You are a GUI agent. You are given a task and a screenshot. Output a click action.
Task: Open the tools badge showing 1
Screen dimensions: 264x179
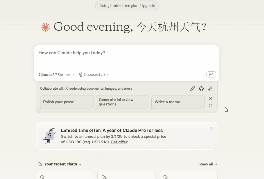click(211, 74)
